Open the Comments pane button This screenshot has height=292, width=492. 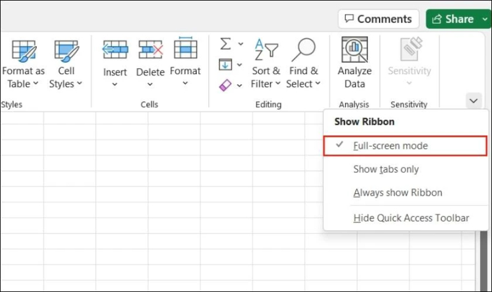pos(378,19)
